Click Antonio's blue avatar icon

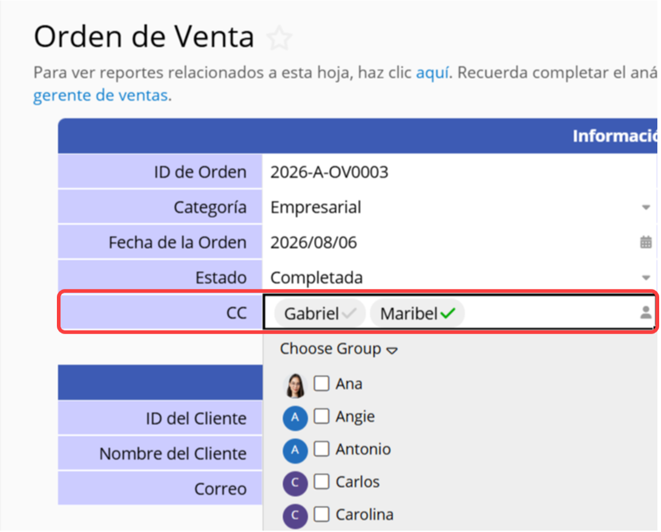[x=295, y=450]
